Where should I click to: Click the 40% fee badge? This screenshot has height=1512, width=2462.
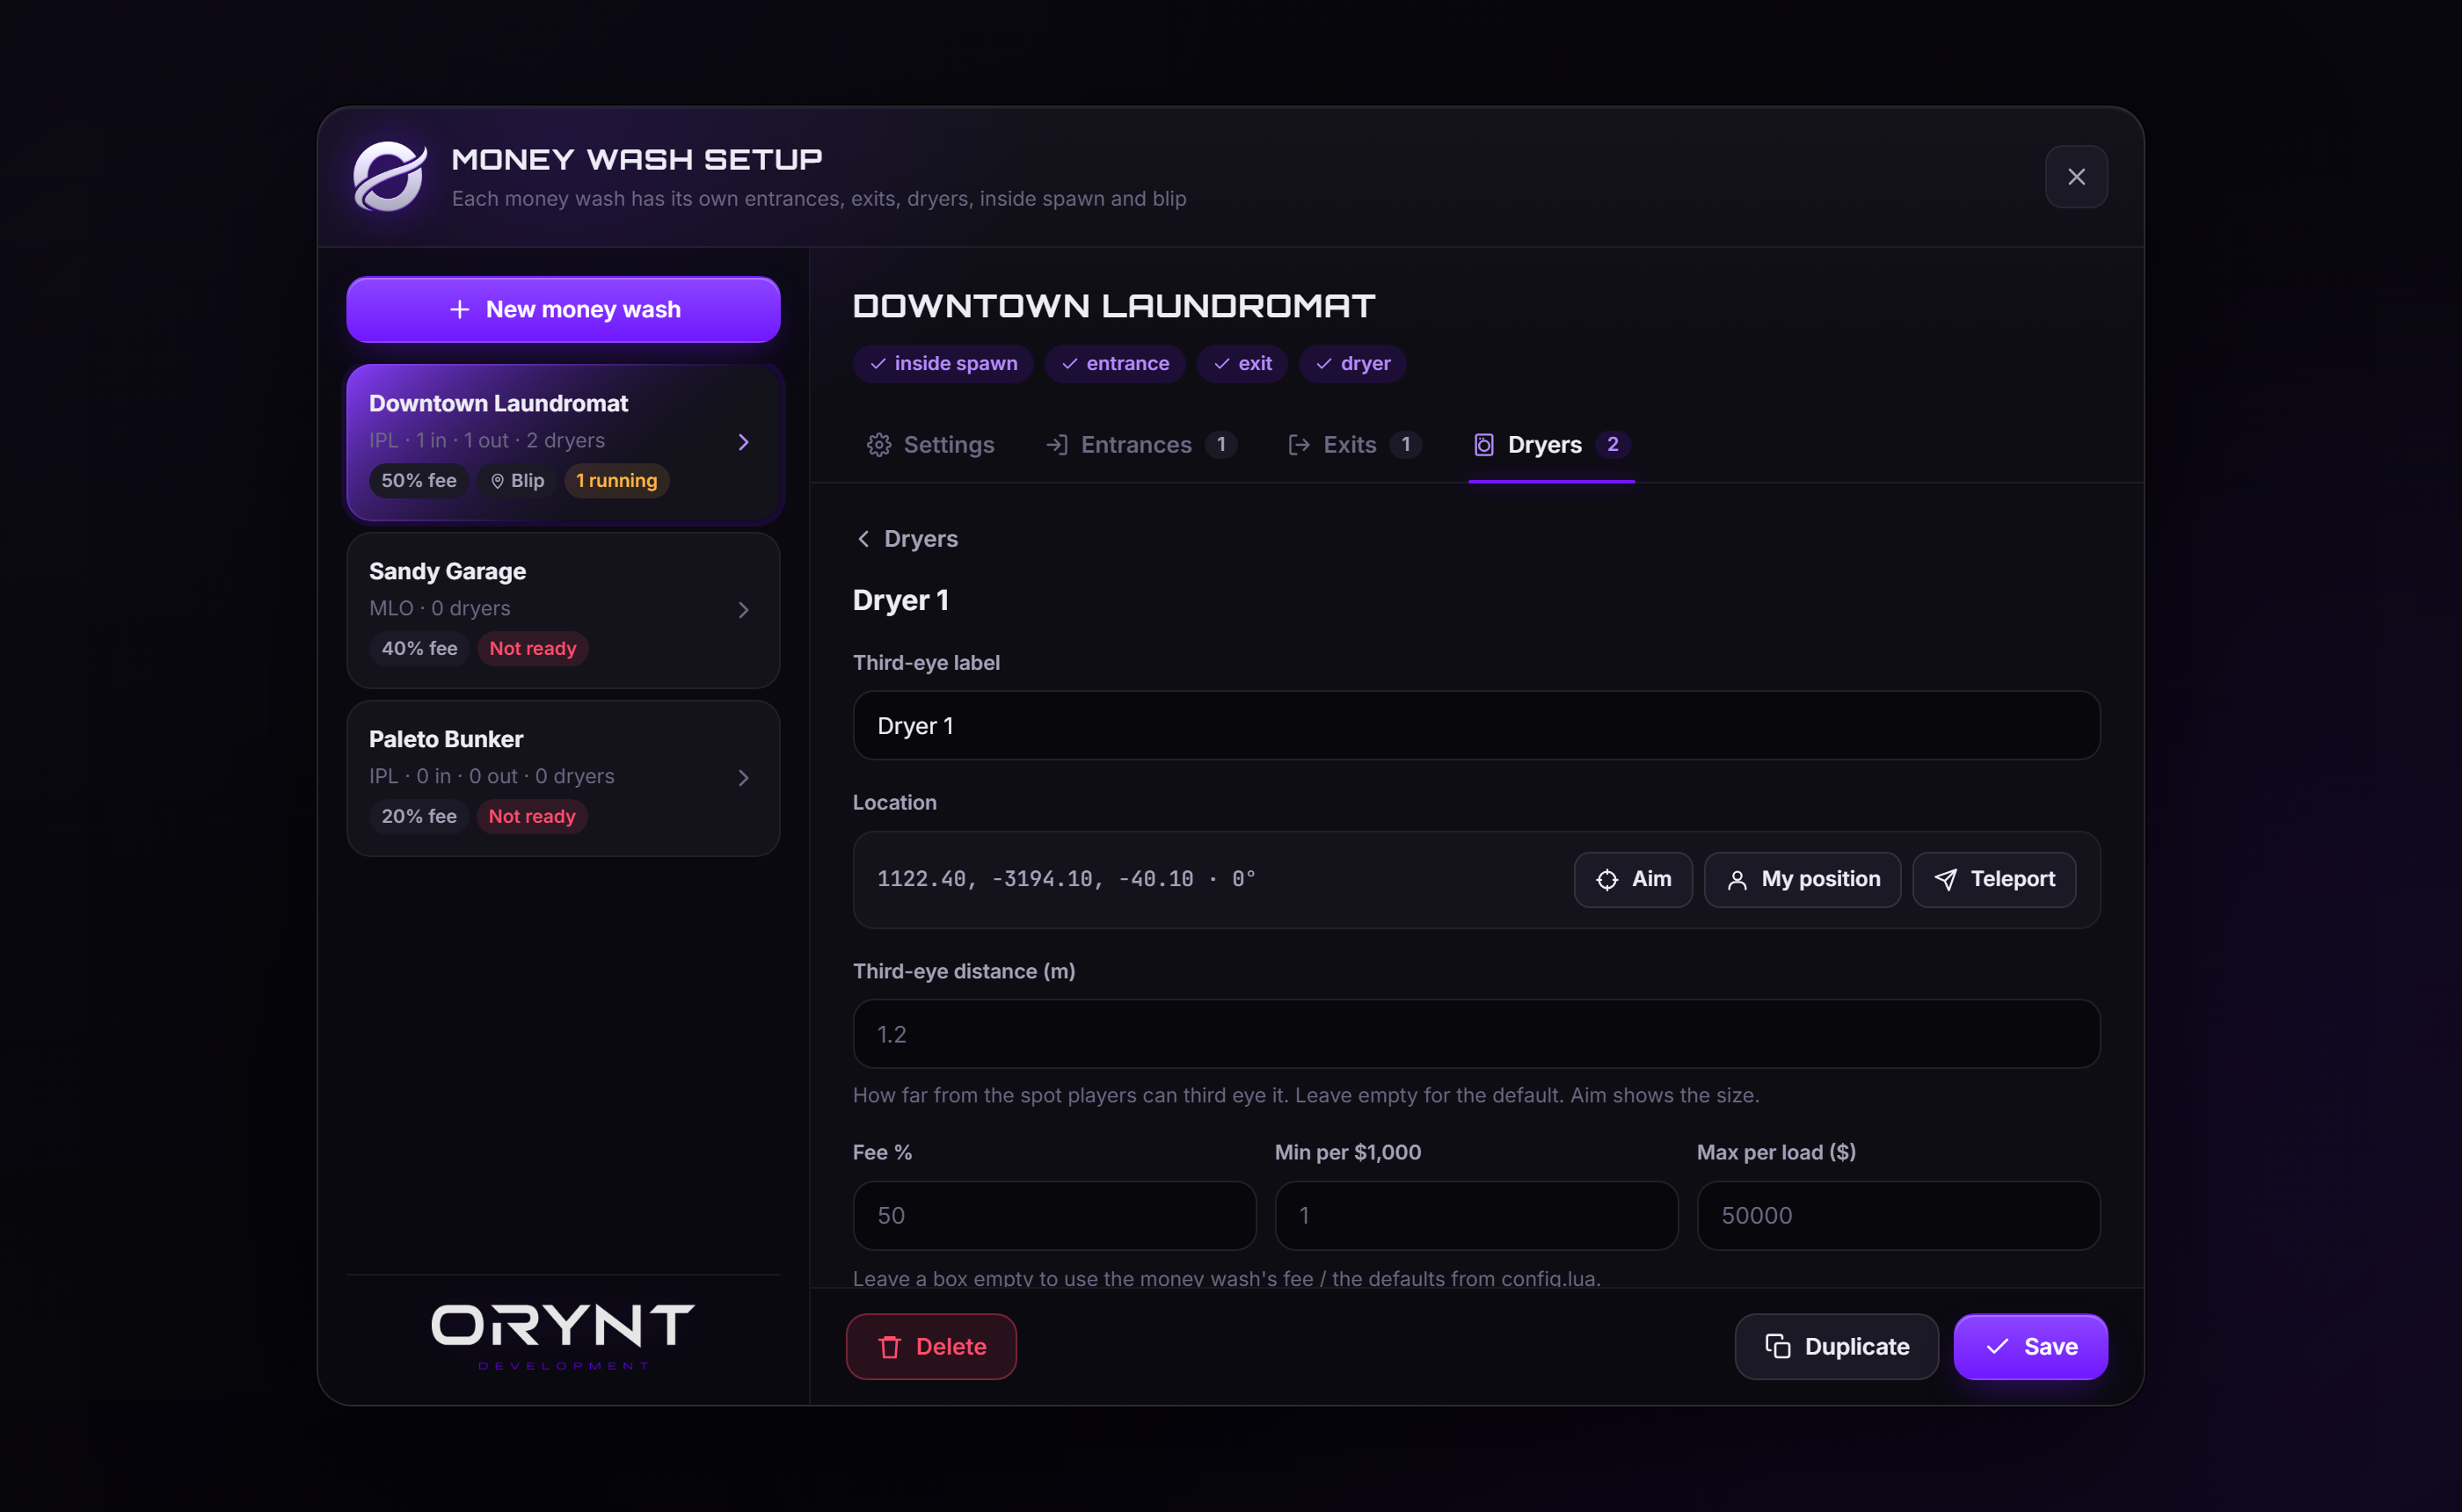(419, 649)
